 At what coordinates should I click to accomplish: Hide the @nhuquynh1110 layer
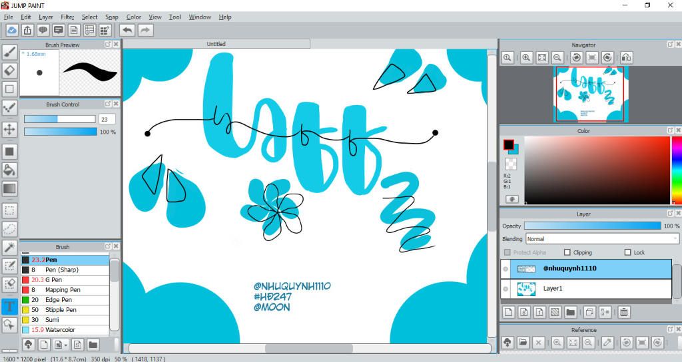coord(506,269)
